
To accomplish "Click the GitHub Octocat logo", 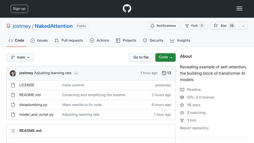I will click(x=127, y=8).
